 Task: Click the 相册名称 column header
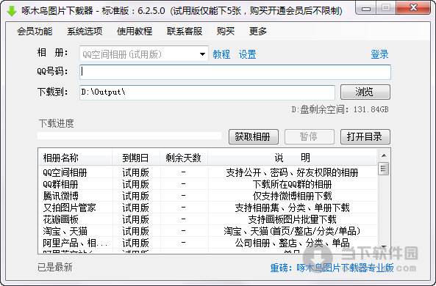tap(75, 158)
